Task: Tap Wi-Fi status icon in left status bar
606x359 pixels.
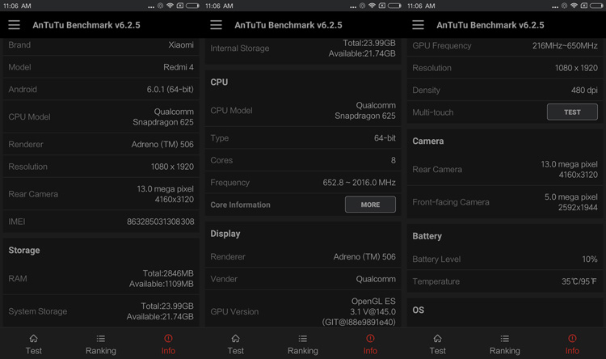Action: click(170, 6)
